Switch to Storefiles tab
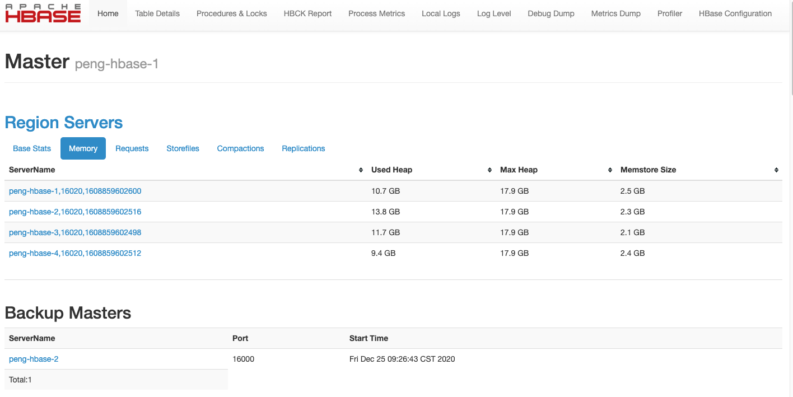The image size is (793, 397). [x=183, y=148]
